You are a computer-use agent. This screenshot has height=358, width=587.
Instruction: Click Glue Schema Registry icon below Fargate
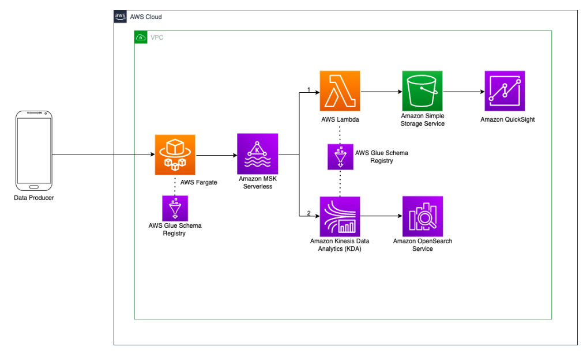[175, 208]
